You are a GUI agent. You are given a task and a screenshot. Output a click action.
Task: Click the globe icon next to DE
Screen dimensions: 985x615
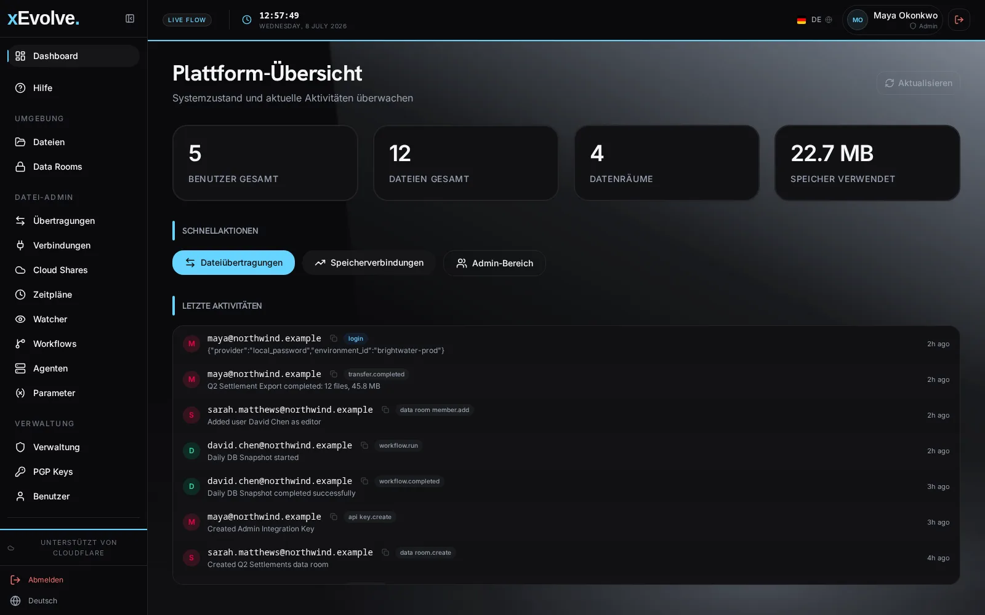coord(829,20)
